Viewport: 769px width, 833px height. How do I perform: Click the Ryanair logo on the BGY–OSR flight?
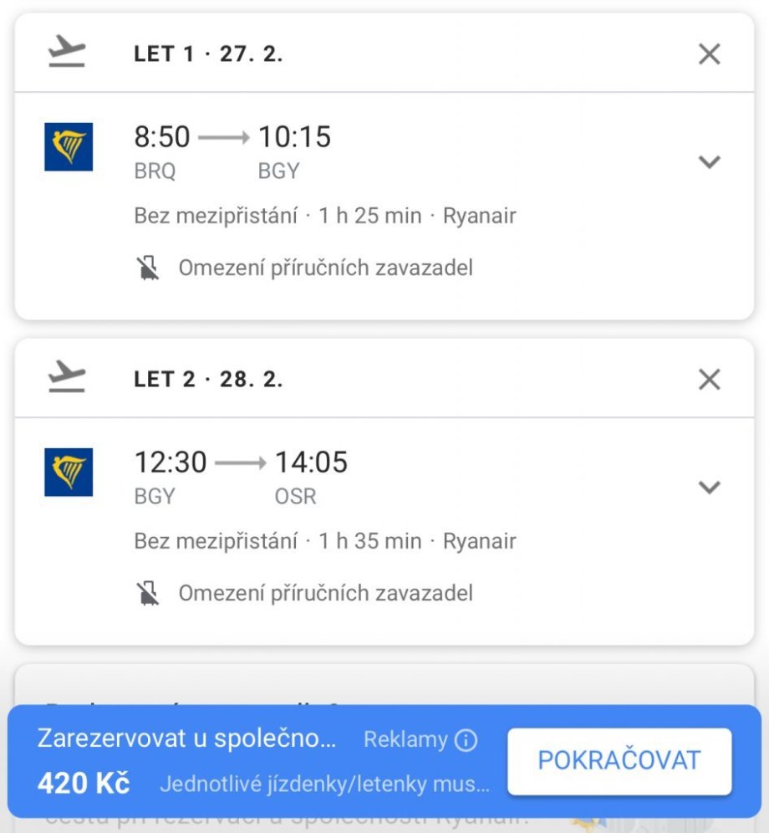click(x=69, y=472)
